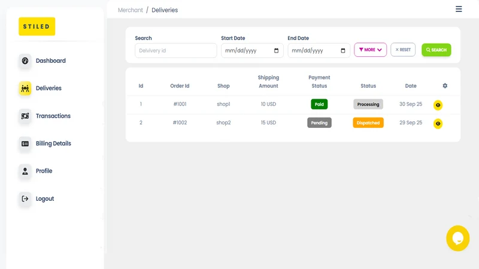Image resolution: width=479 pixels, height=269 pixels.
Task: Click the Order Id column header
Action: tap(180, 85)
